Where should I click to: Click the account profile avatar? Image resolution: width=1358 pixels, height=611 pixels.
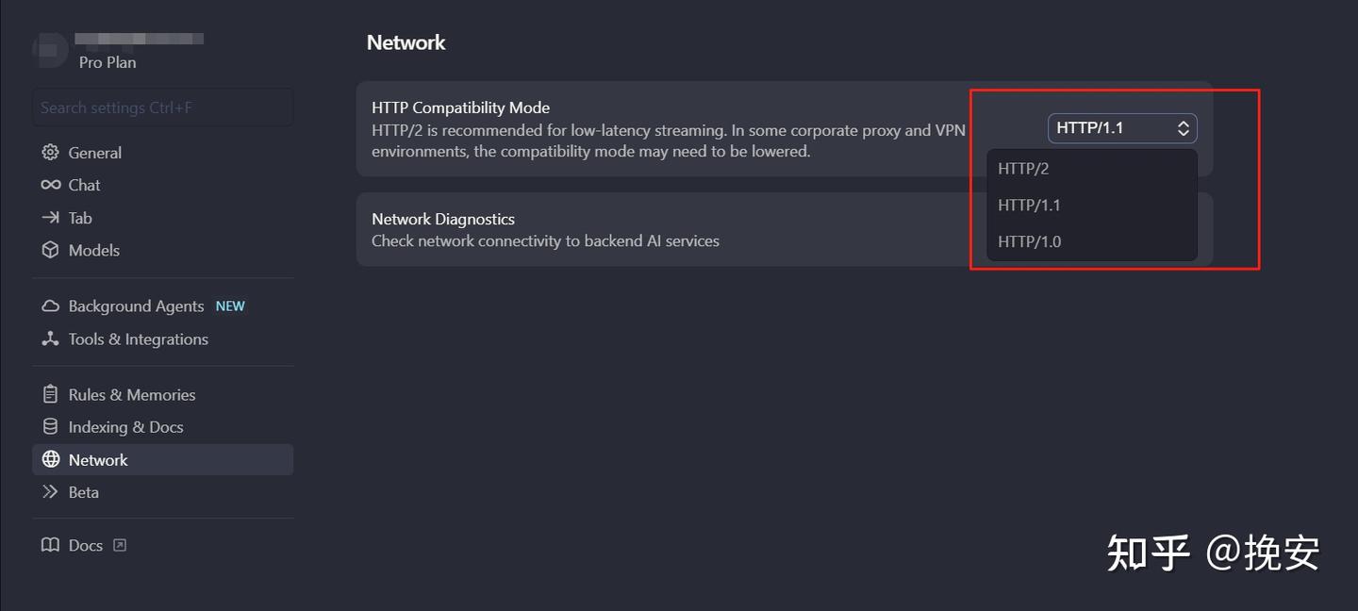click(x=50, y=49)
